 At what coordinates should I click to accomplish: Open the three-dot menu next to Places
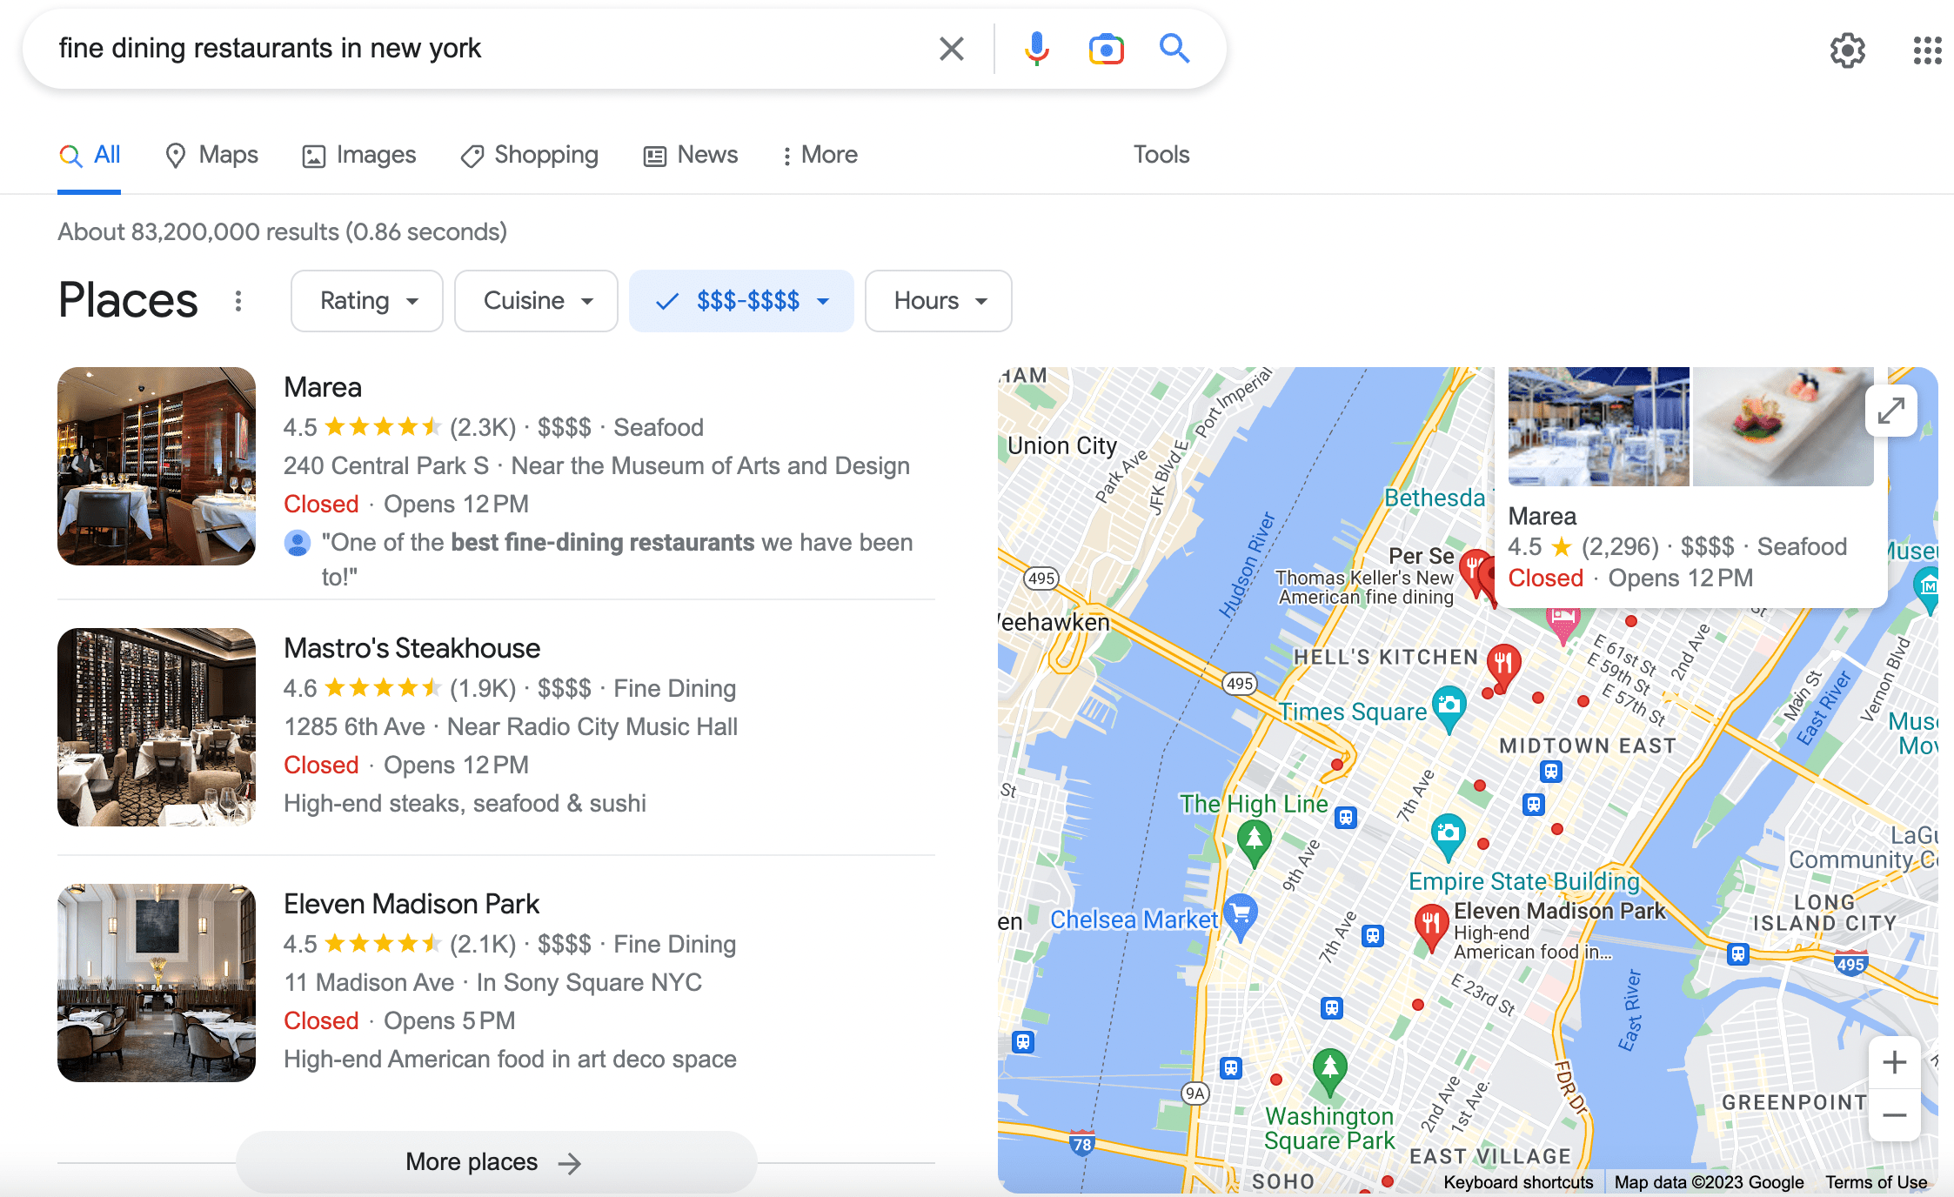click(x=238, y=301)
